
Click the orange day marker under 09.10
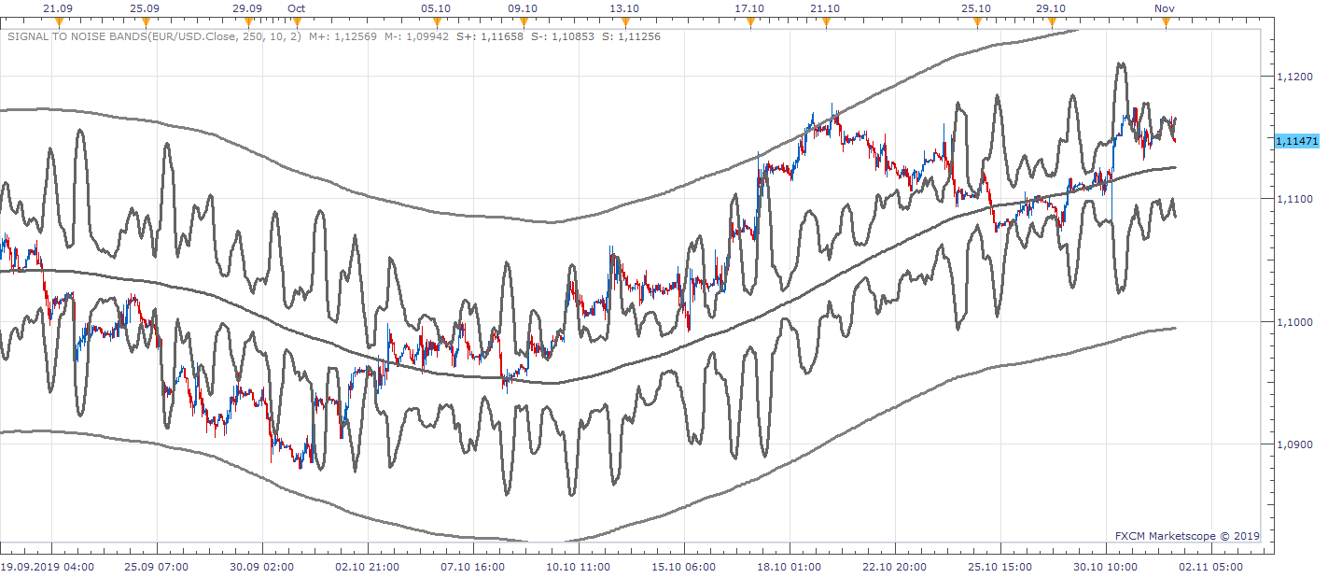point(522,21)
